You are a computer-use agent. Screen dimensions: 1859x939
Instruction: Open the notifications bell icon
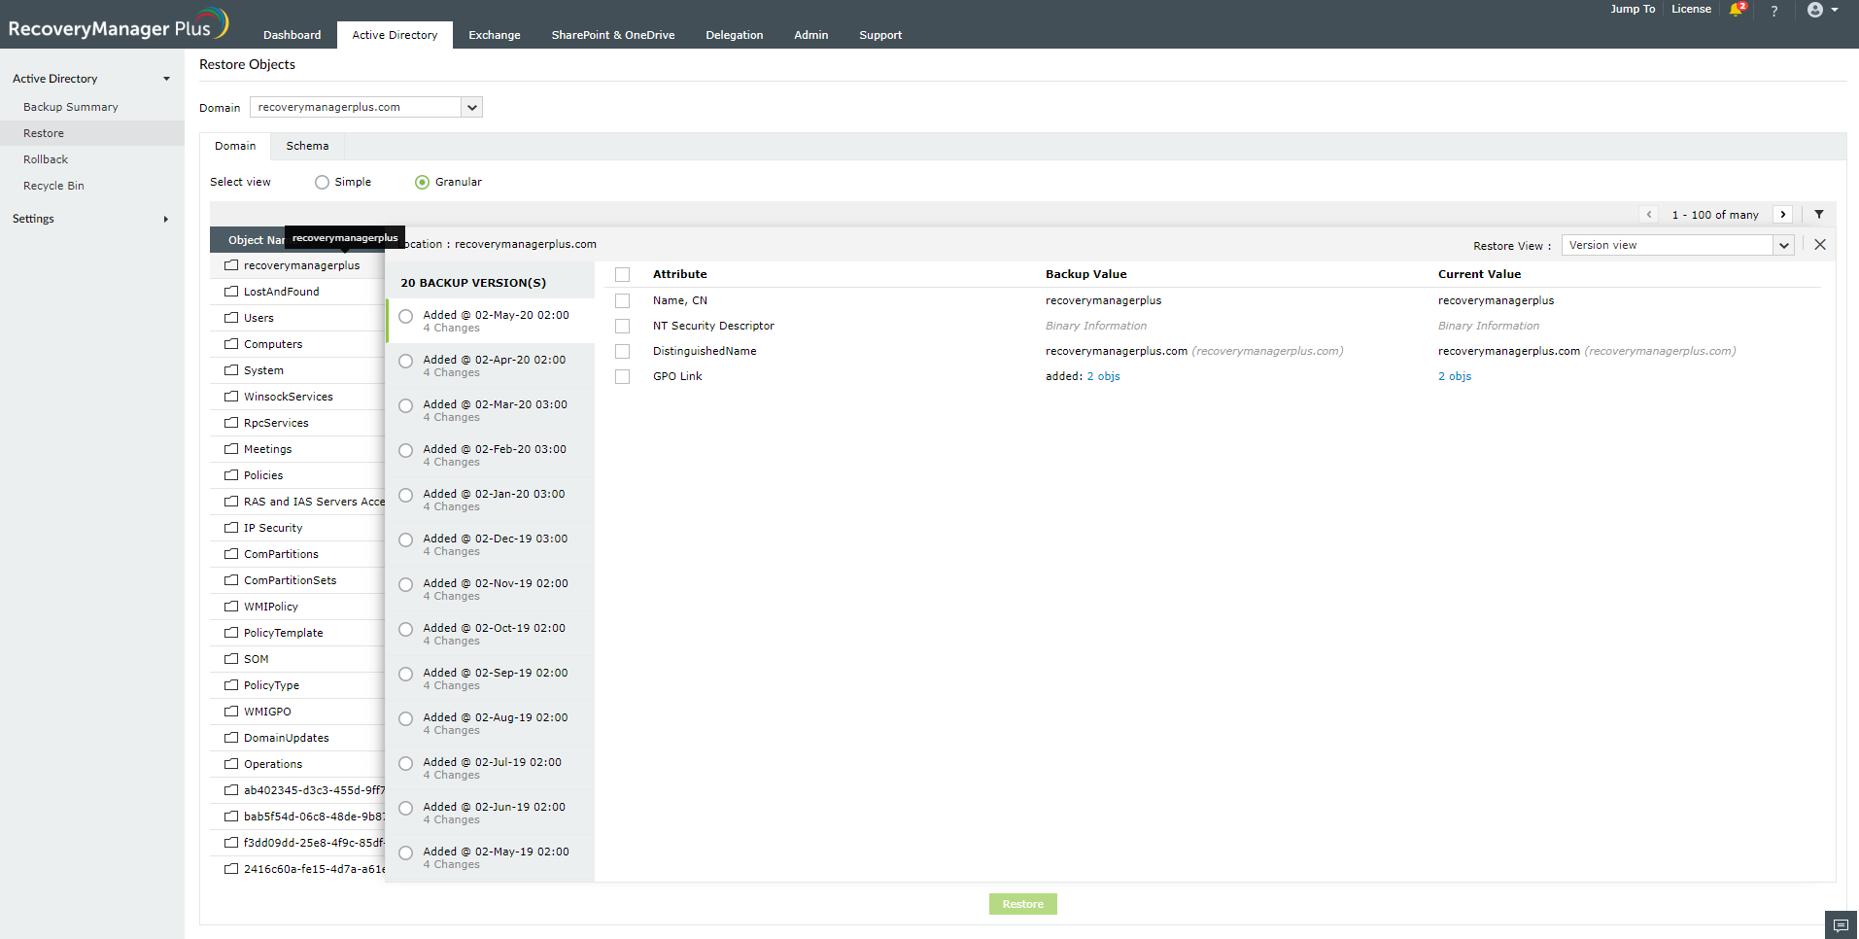tap(1736, 10)
